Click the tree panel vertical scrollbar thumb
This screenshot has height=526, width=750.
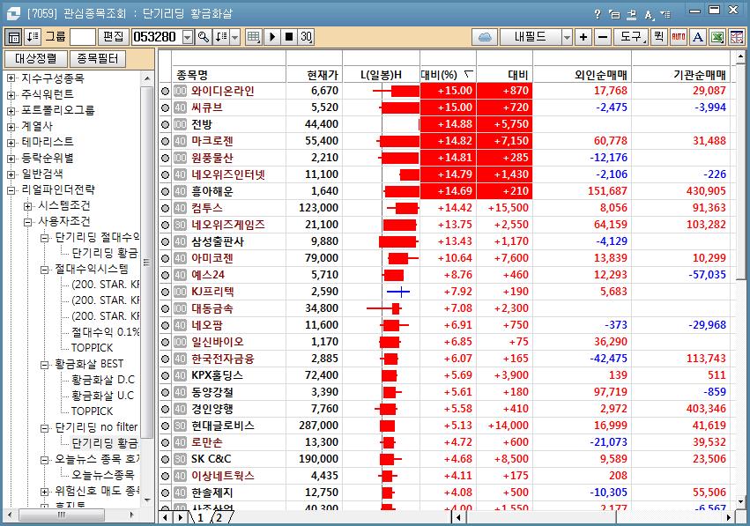pos(147,263)
